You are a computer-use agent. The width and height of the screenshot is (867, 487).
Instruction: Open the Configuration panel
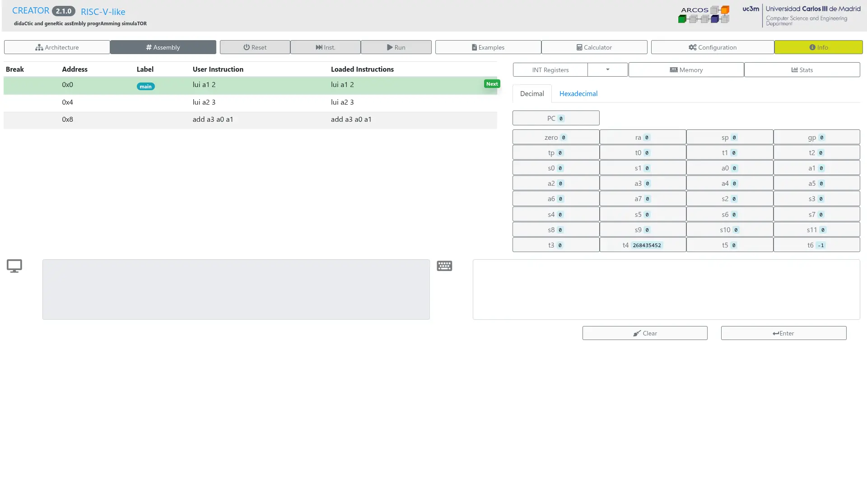[713, 47]
